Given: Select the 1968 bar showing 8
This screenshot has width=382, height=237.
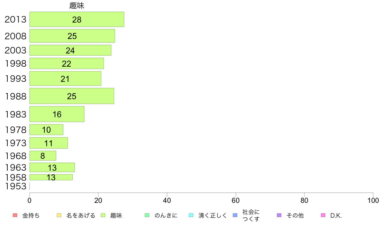Looking at the screenshot, I should click(43, 156).
